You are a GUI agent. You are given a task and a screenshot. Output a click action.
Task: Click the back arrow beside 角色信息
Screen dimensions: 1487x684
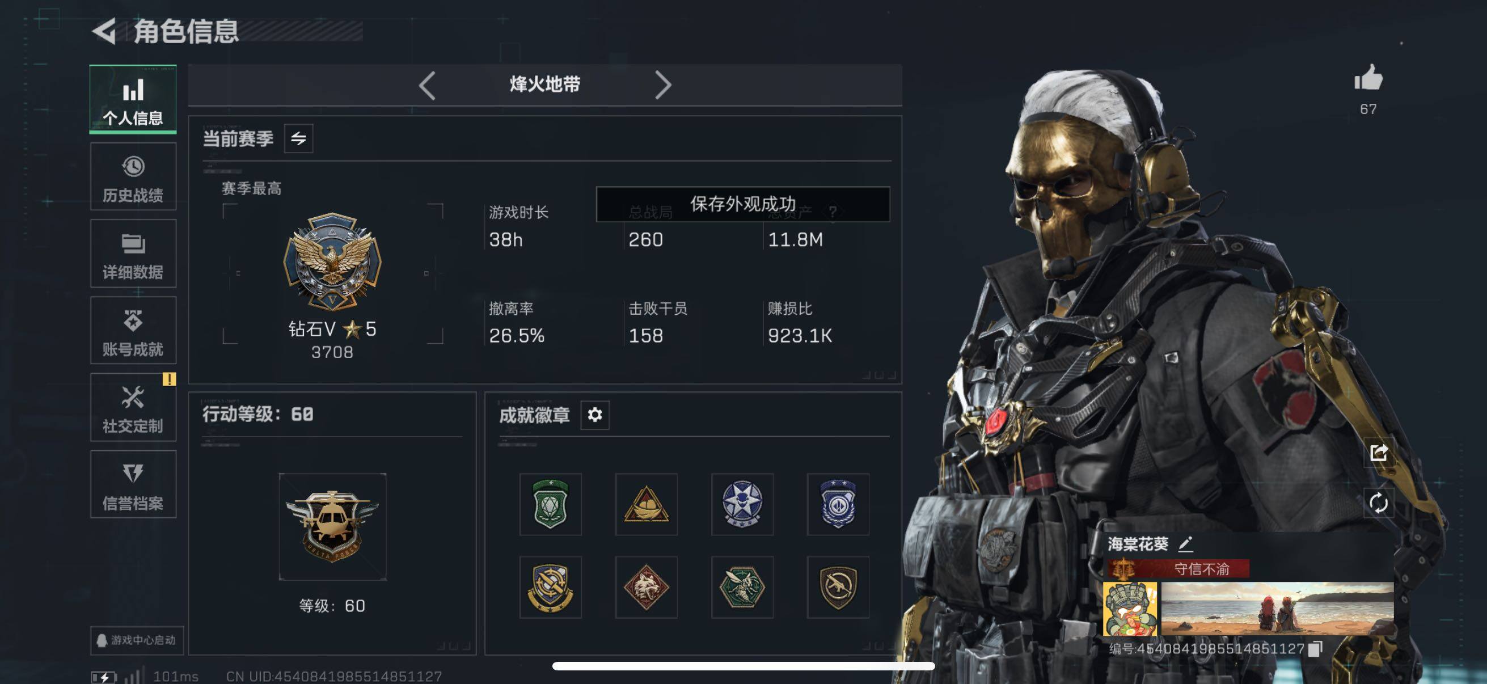point(104,31)
